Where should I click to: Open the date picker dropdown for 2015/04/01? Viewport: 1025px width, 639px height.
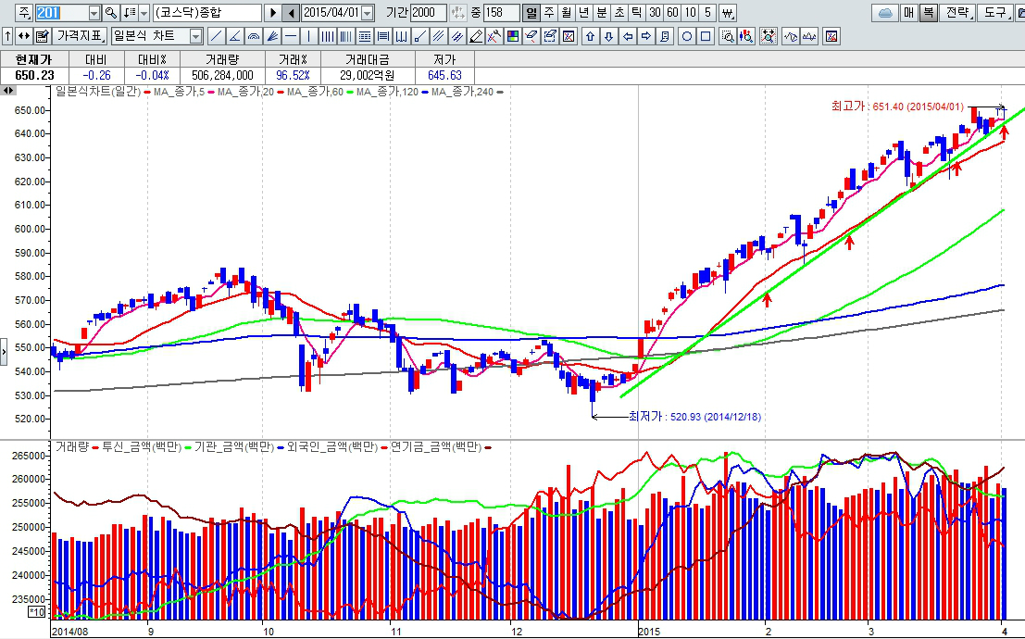368,13
